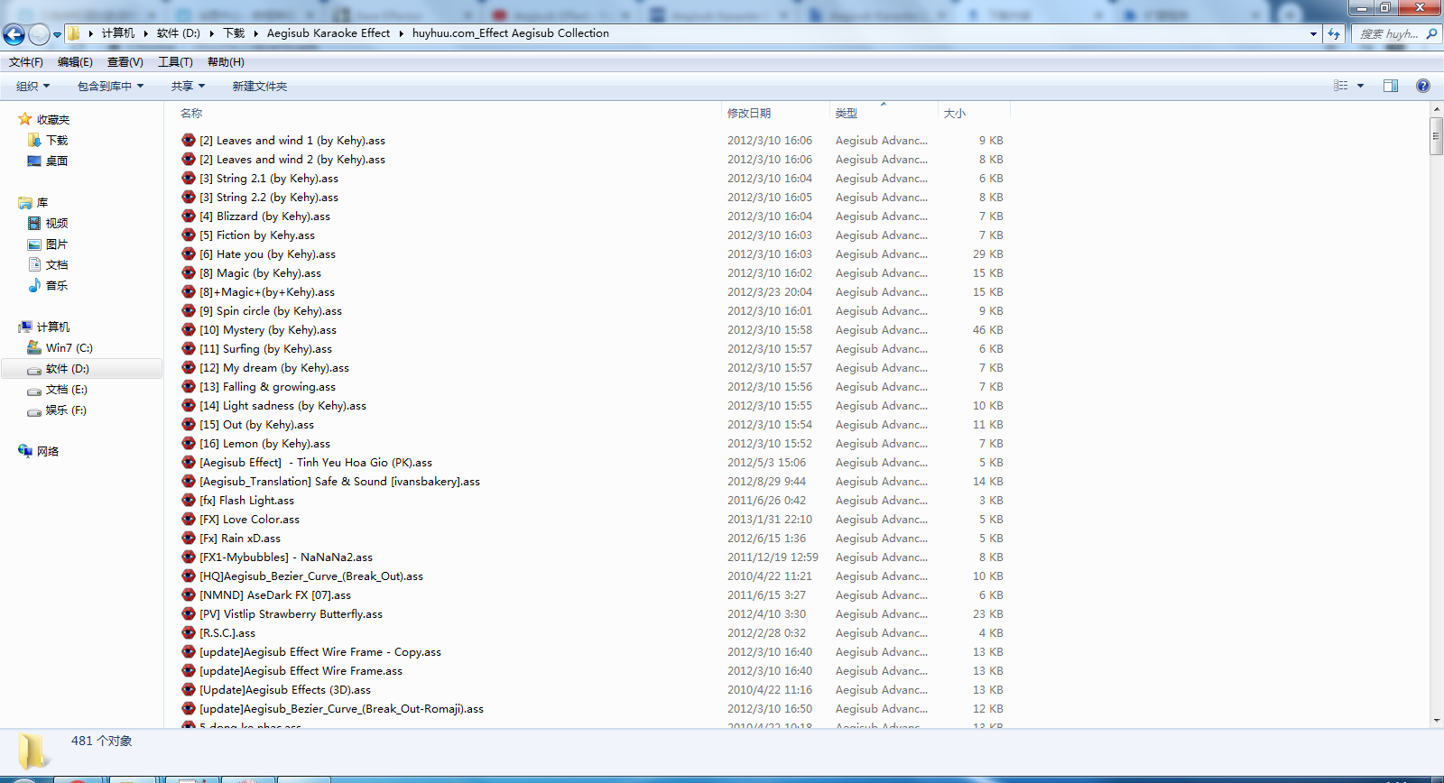Click the Back navigation arrow button
The image size is (1444, 783).
point(14,34)
